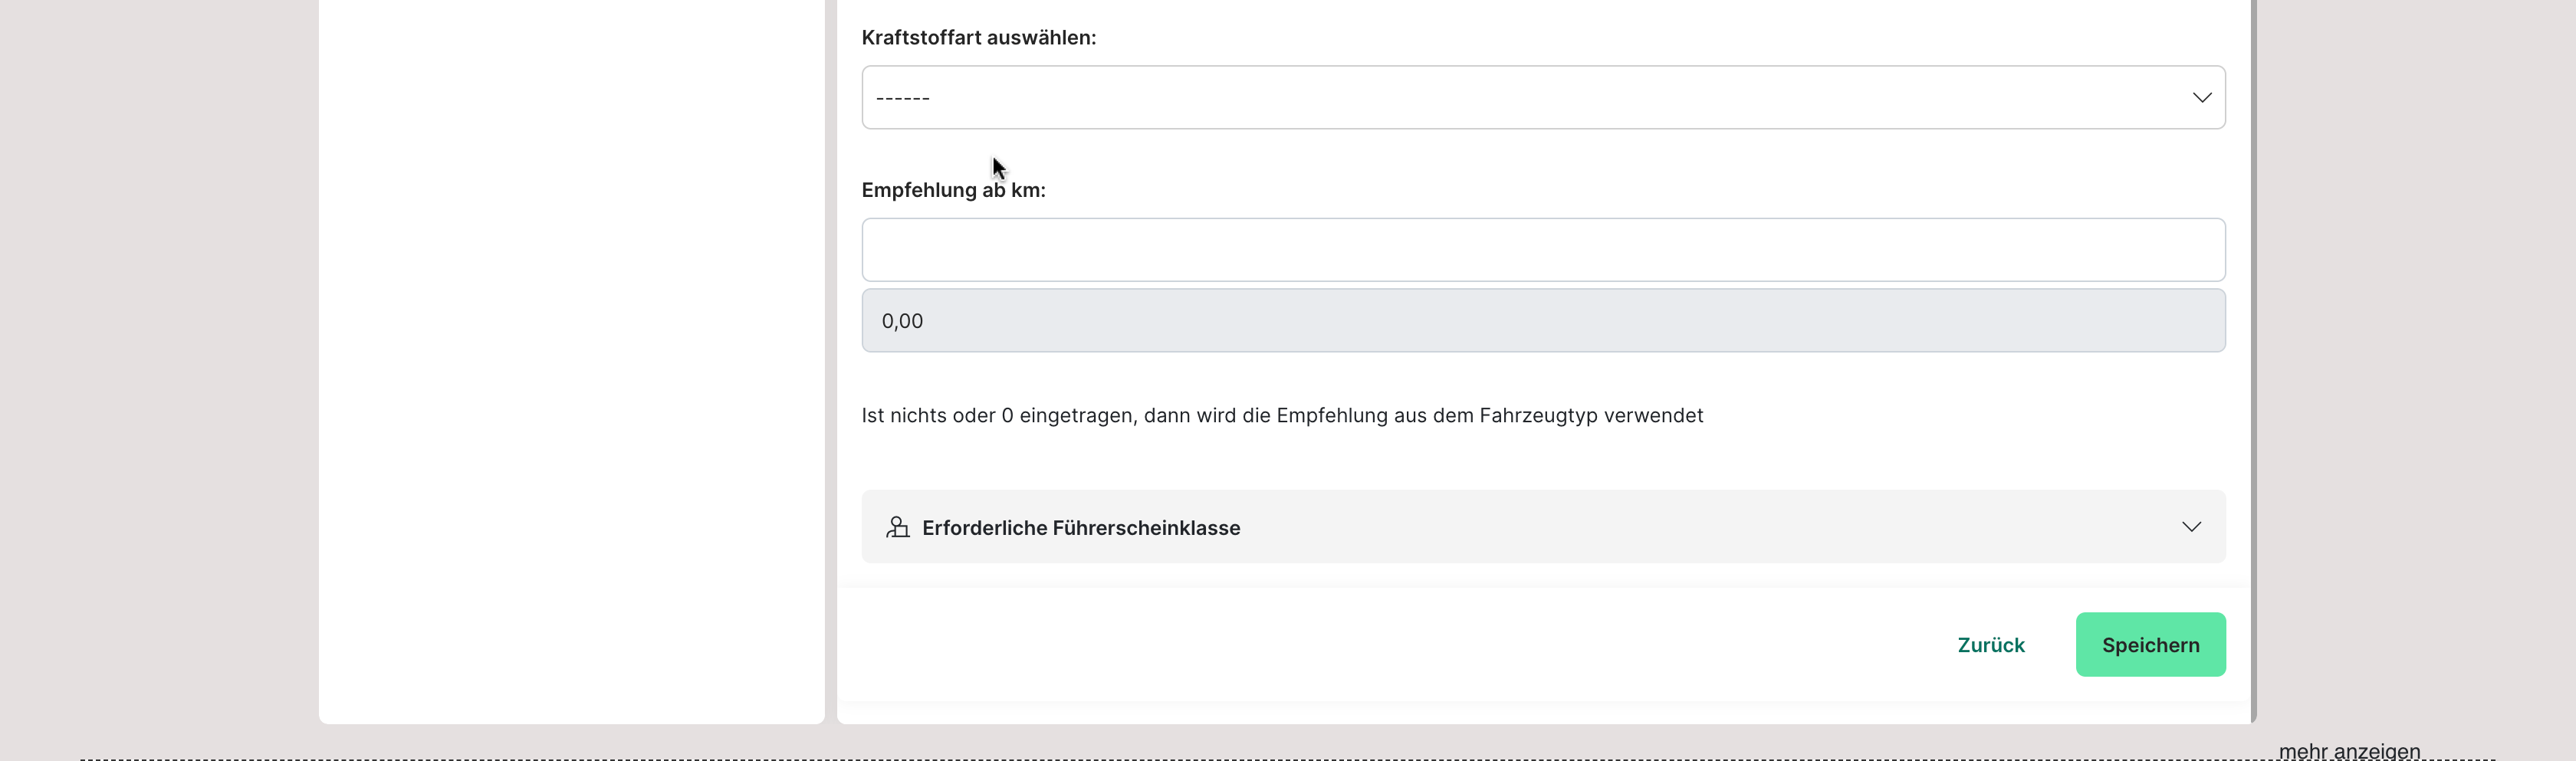Click the mehr anzeigen link

click(x=2349, y=750)
